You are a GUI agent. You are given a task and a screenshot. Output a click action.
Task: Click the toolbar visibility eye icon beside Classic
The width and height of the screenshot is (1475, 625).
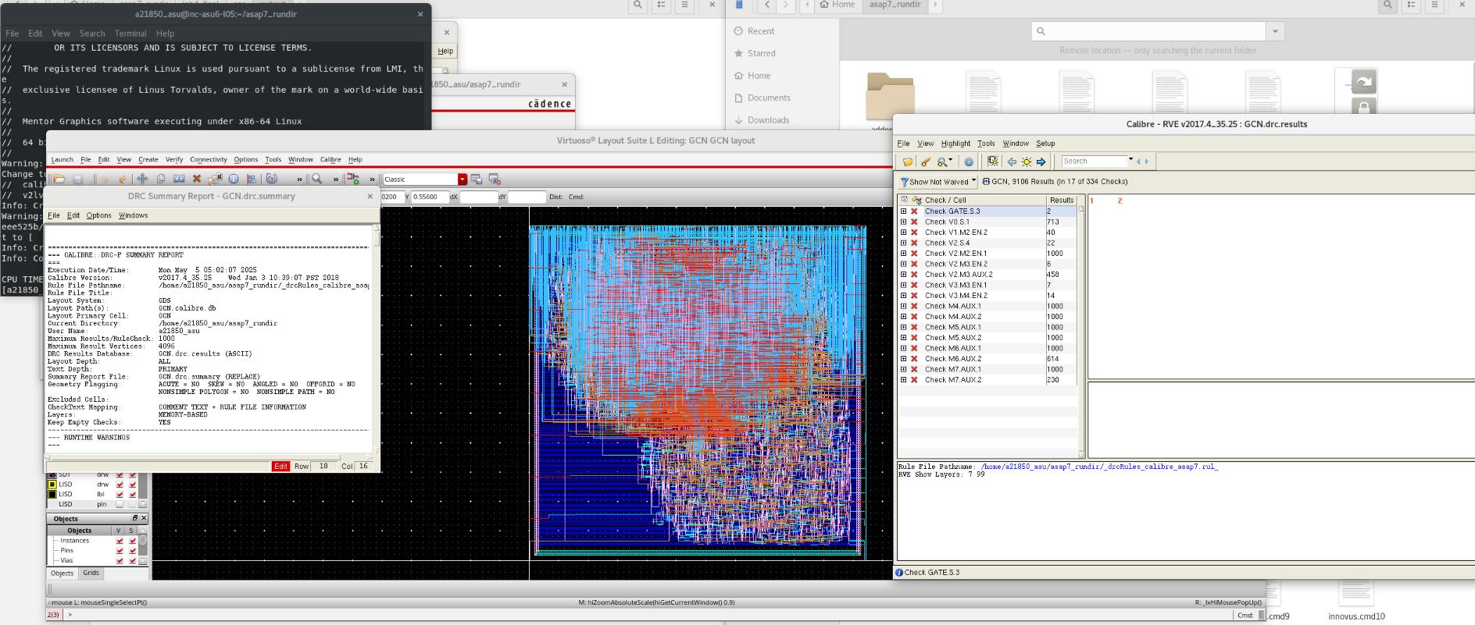[x=494, y=179]
